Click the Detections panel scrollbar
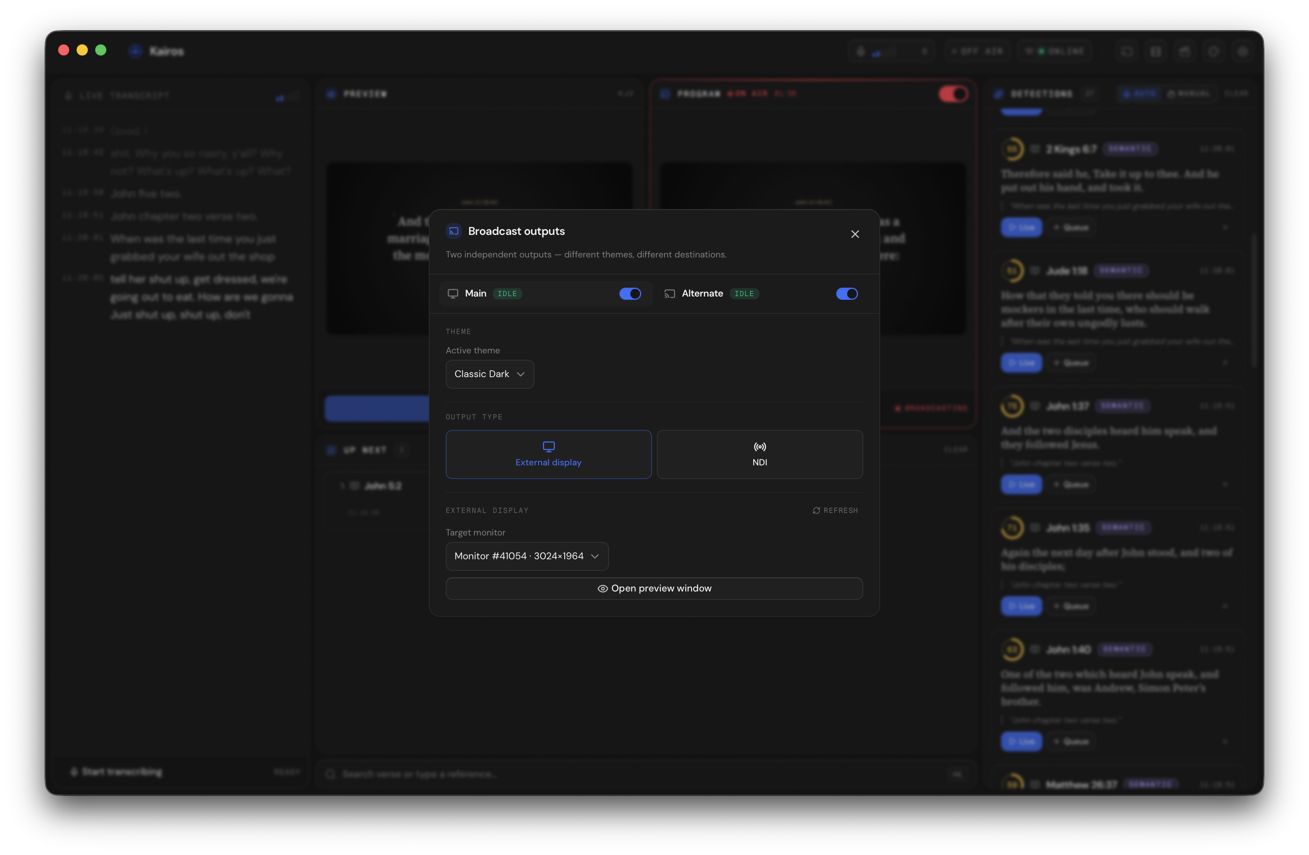The height and width of the screenshot is (855, 1309). (1254, 300)
